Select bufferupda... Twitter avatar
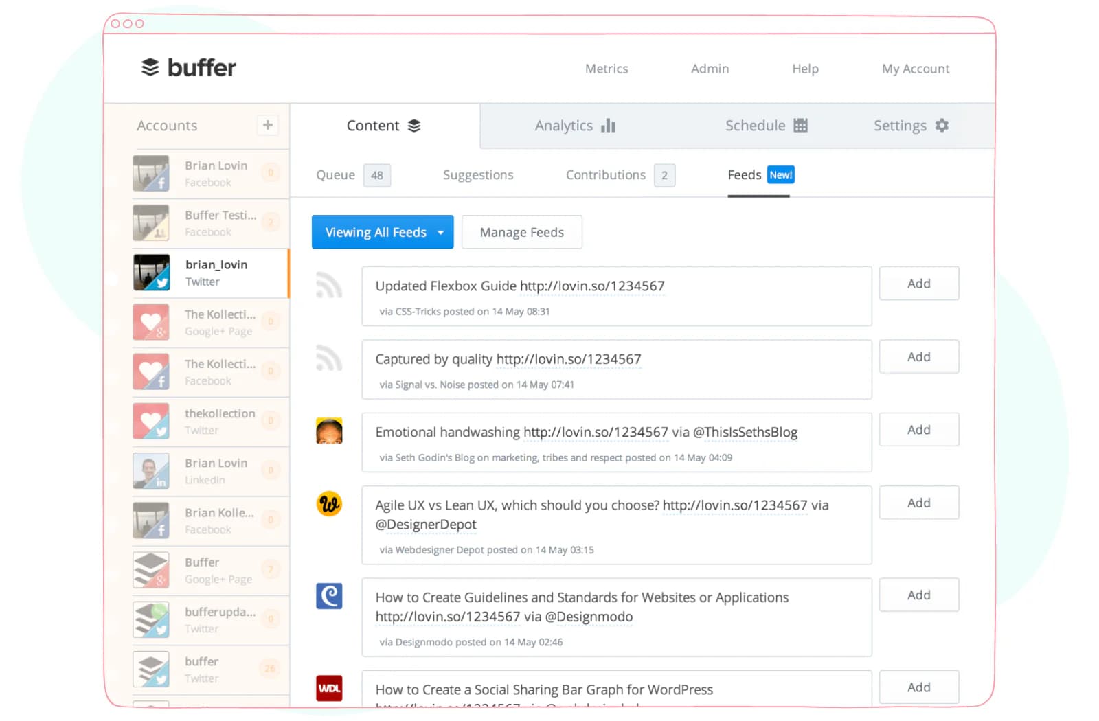This screenshot has width=1099, height=721. [151, 619]
